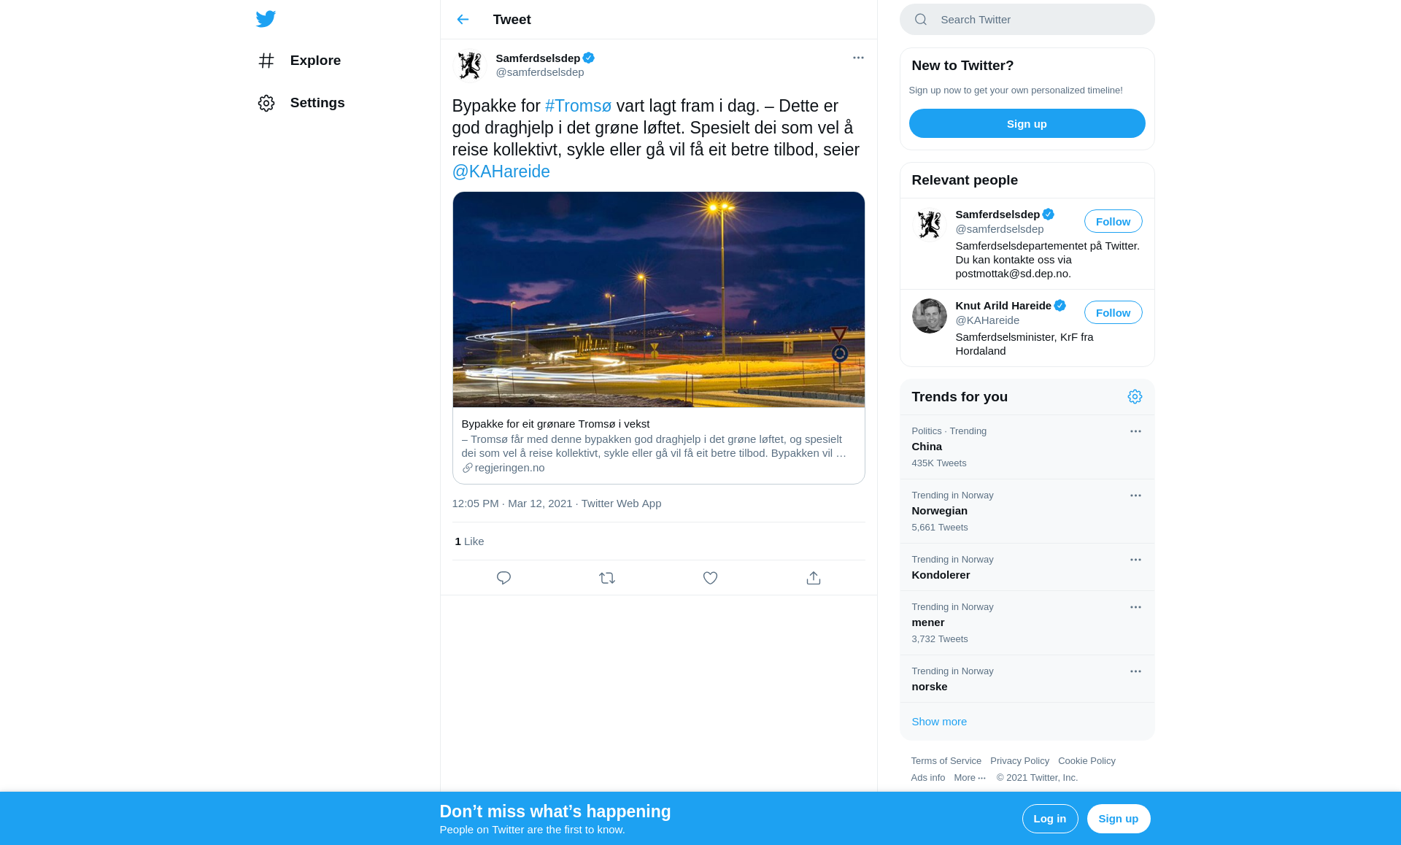The width and height of the screenshot is (1401, 845).
Task: Go back using the arrow icon
Action: tap(463, 20)
